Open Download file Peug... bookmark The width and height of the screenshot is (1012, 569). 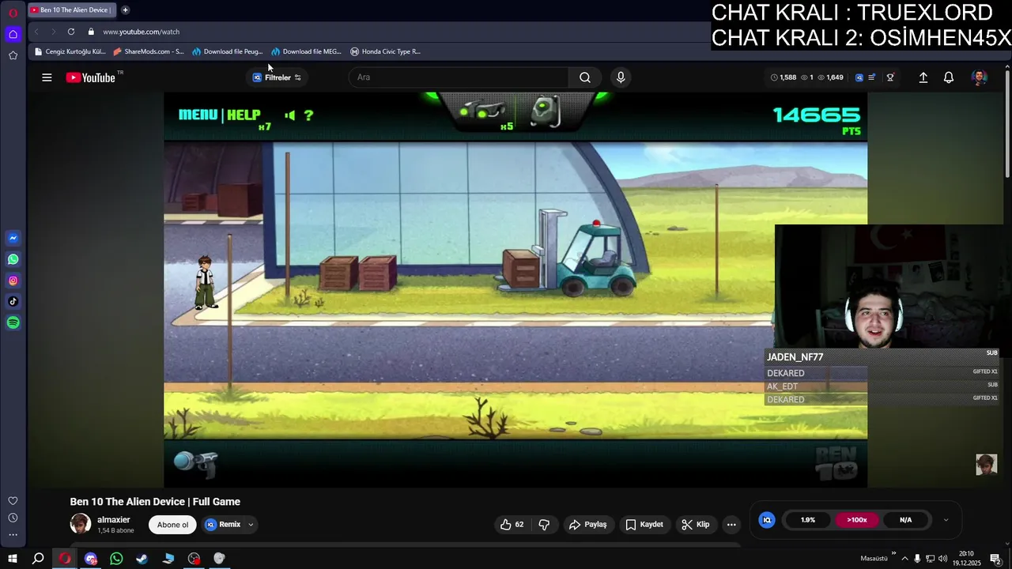pyautogui.click(x=227, y=51)
